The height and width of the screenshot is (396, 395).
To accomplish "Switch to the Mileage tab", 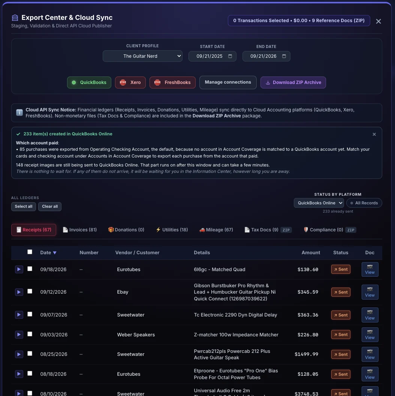I will click(216, 230).
